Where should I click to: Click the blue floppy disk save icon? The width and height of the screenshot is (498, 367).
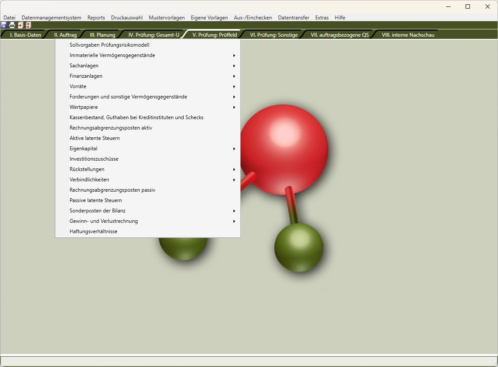(x=4, y=25)
